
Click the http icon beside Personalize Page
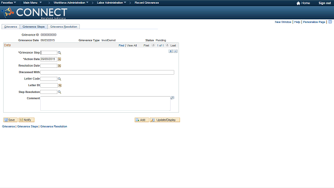pos(330,22)
